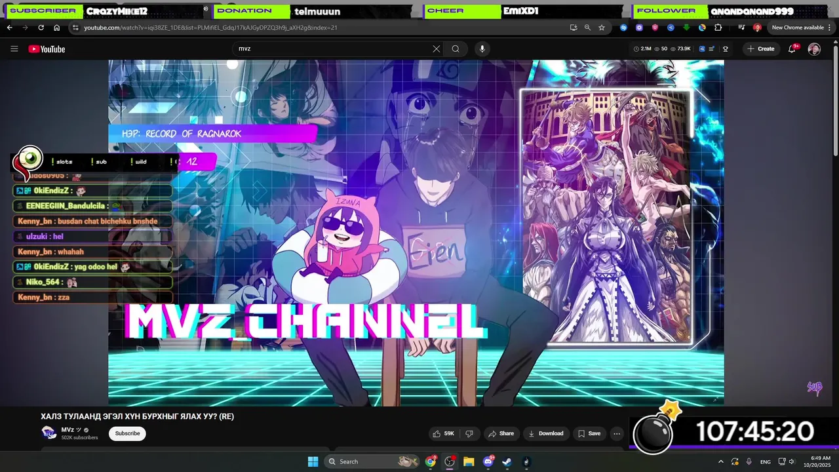Open YouTube notifications bell
Viewport: 839px width, 472px height.
pos(792,49)
